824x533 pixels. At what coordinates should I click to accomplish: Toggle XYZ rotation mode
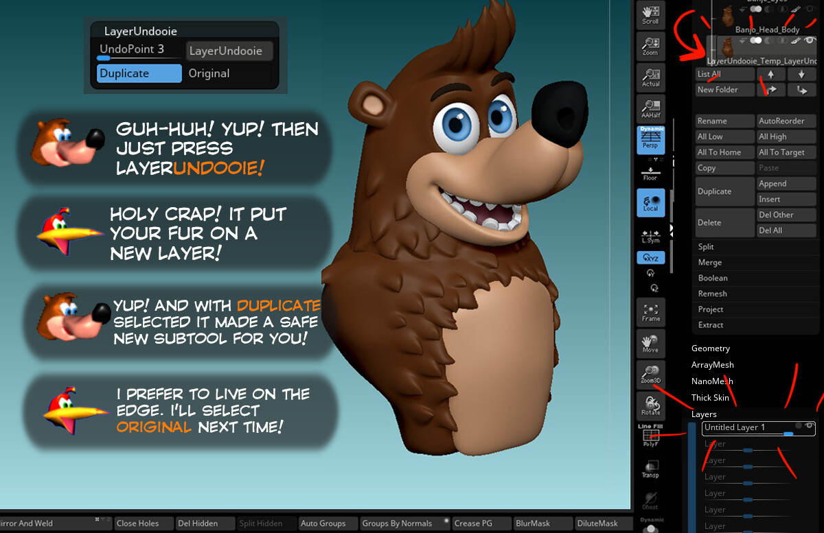650,258
